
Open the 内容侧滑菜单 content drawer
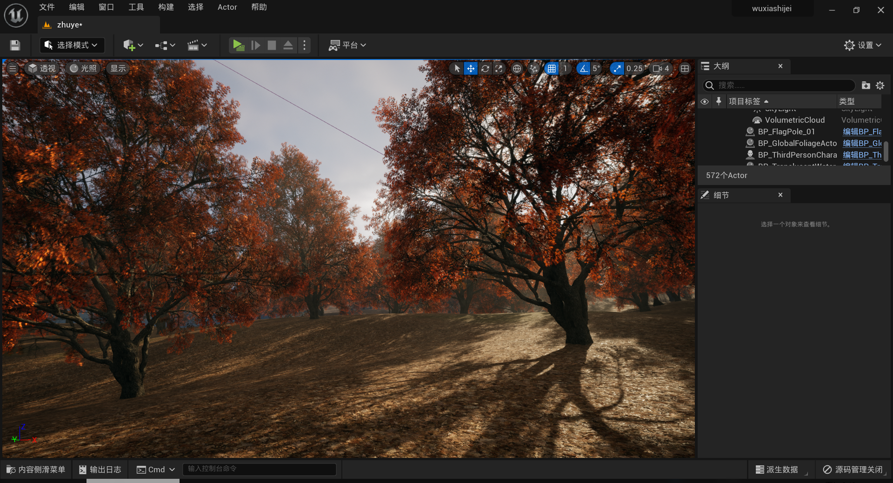(36, 470)
